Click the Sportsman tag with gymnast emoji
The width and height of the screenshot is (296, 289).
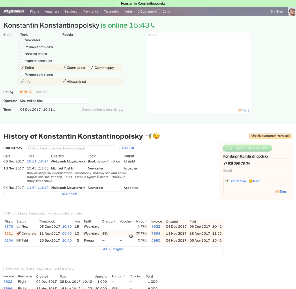coord(236,181)
